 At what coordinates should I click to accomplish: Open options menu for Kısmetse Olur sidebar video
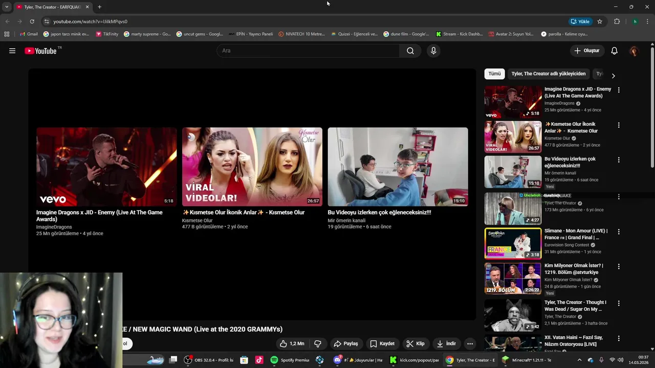click(x=619, y=125)
